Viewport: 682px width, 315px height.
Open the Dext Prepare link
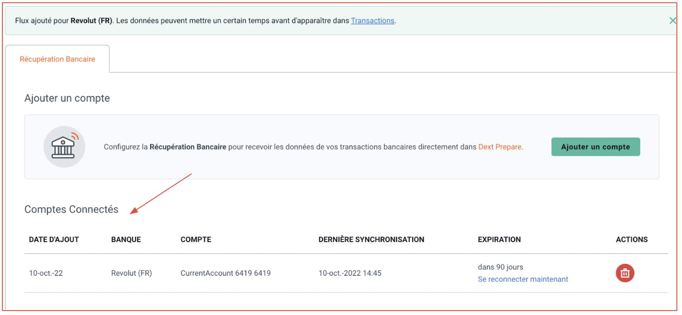click(x=500, y=147)
